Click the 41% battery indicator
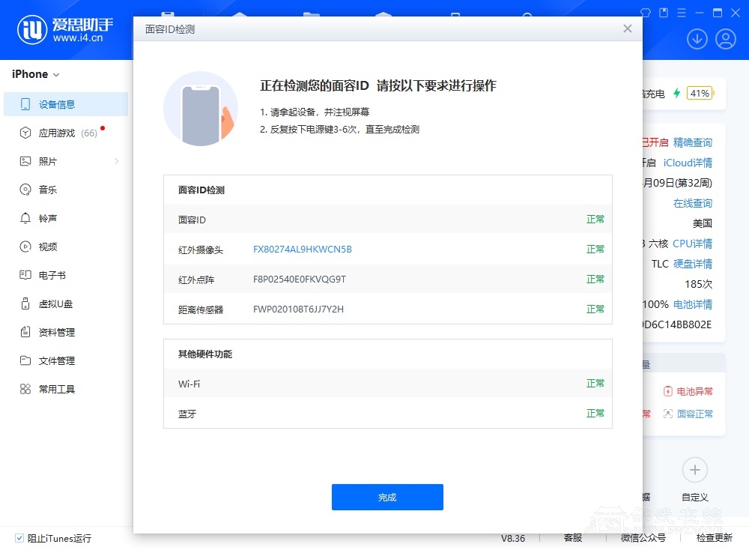This screenshot has height=550, width=749. pyautogui.click(x=700, y=94)
